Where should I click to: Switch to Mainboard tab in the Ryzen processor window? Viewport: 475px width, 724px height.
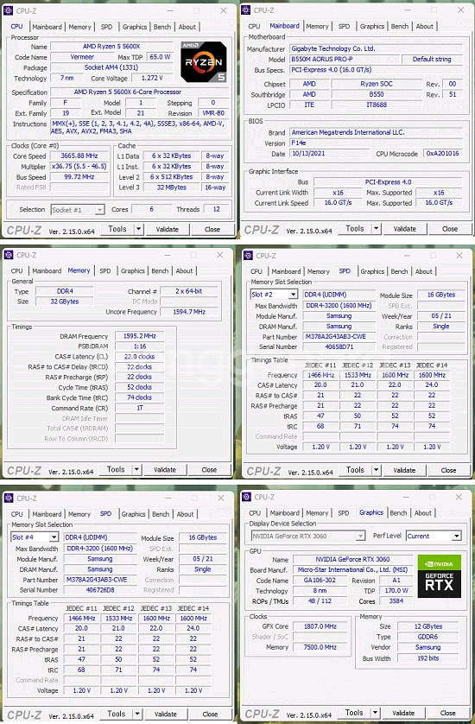pyautogui.click(x=47, y=27)
